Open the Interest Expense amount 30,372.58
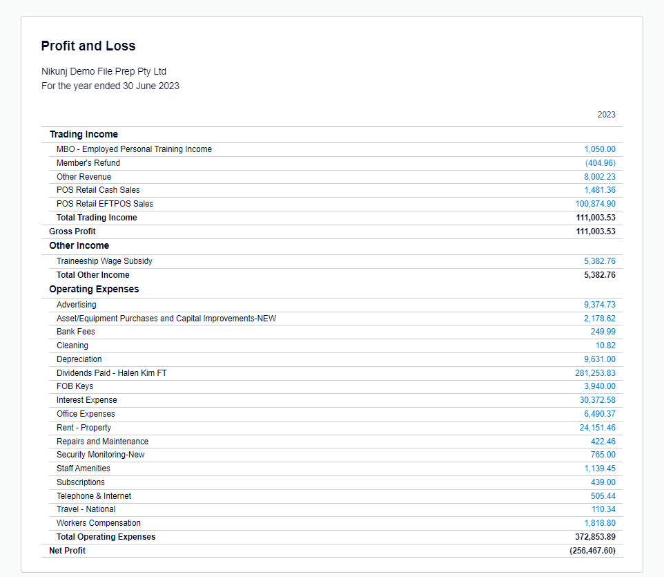This screenshot has width=664, height=577. coord(598,400)
